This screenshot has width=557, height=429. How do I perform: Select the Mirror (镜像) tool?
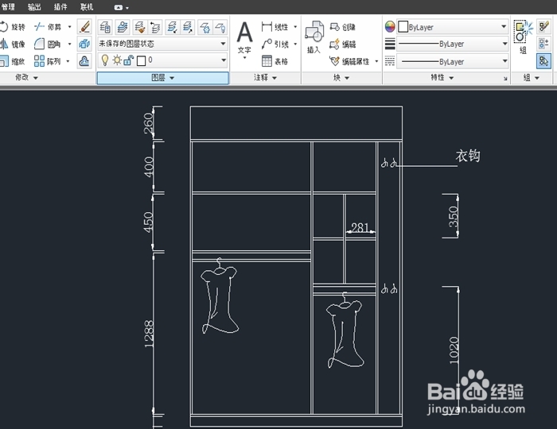point(13,44)
